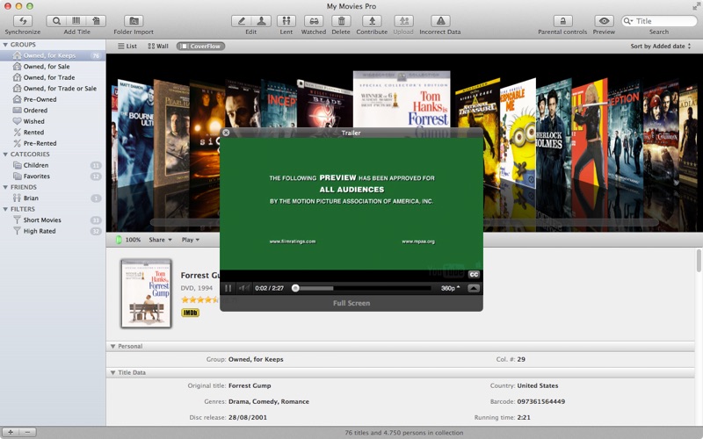Collapse the GROUPS section
Image resolution: width=703 pixels, height=439 pixels.
[5, 45]
